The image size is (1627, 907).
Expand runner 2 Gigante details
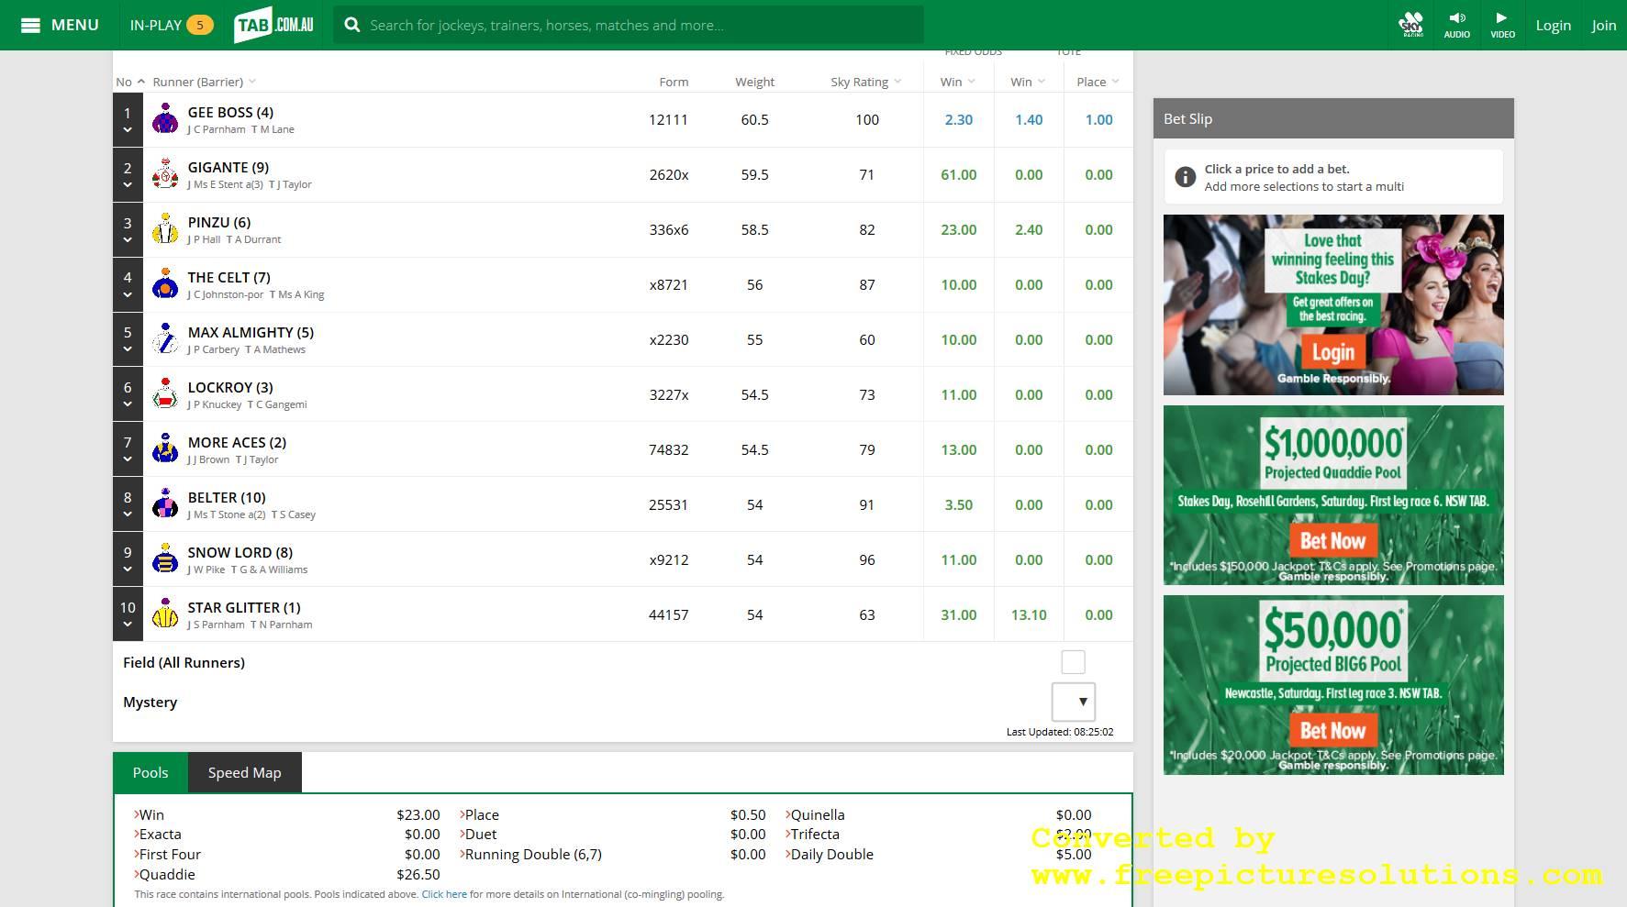pos(128,184)
